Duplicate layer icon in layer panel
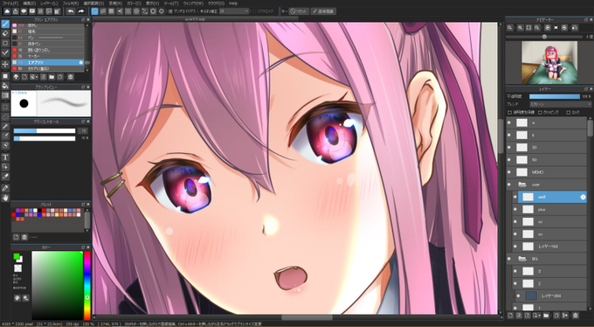Screen dimensions: 594x327 [556, 316]
